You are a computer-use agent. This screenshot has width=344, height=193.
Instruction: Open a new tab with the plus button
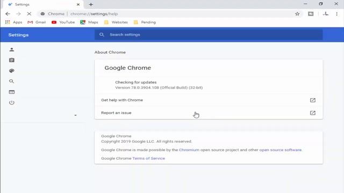pos(91,4)
